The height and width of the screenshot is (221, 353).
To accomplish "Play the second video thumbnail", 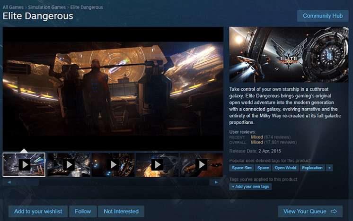I will tap(69, 165).
